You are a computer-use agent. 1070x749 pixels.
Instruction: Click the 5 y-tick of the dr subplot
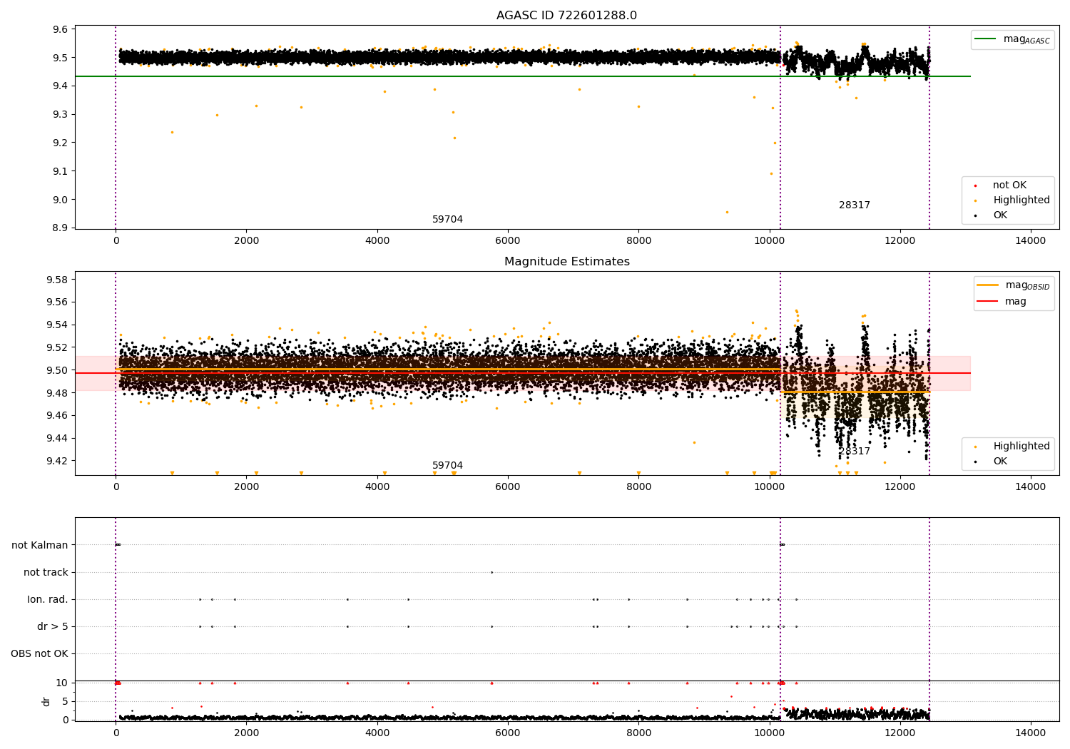(65, 702)
